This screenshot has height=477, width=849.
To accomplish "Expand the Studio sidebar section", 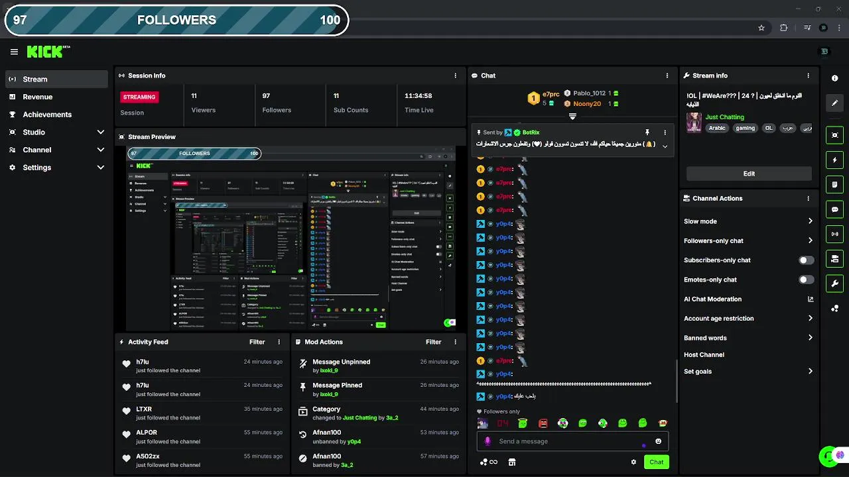I will [56, 132].
